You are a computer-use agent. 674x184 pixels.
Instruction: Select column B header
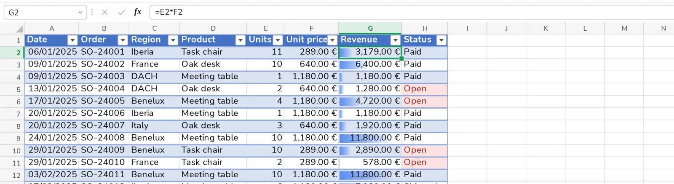coord(104,28)
